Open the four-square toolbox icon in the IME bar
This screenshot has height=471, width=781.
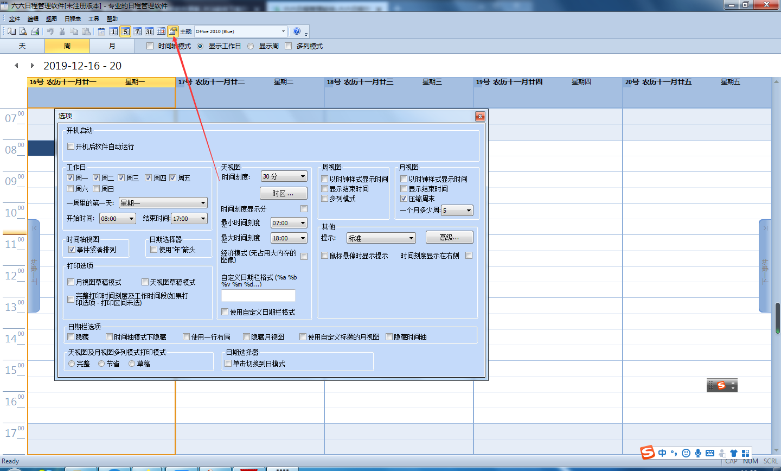[746, 453]
